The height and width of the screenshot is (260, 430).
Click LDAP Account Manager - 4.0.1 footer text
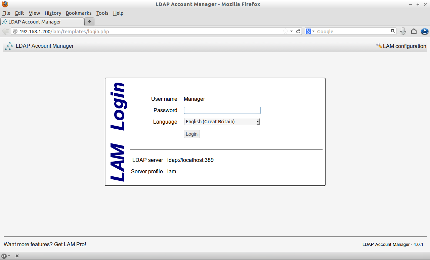[x=393, y=244]
